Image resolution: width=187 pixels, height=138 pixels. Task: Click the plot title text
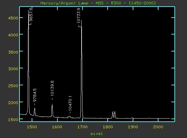(98, 3)
